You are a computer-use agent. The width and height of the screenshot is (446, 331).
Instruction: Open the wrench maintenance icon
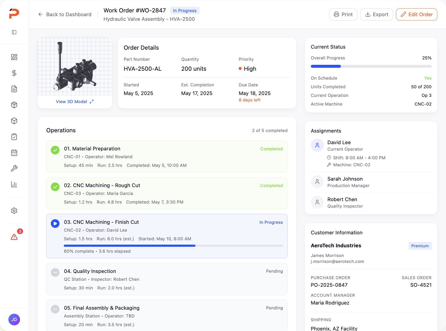coord(14,168)
